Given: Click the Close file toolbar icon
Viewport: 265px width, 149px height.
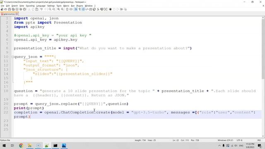Looking at the screenshot, I should pyautogui.click(x=17, y=9).
